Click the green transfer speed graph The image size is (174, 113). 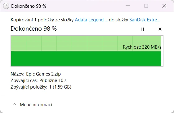click(x=87, y=51)
